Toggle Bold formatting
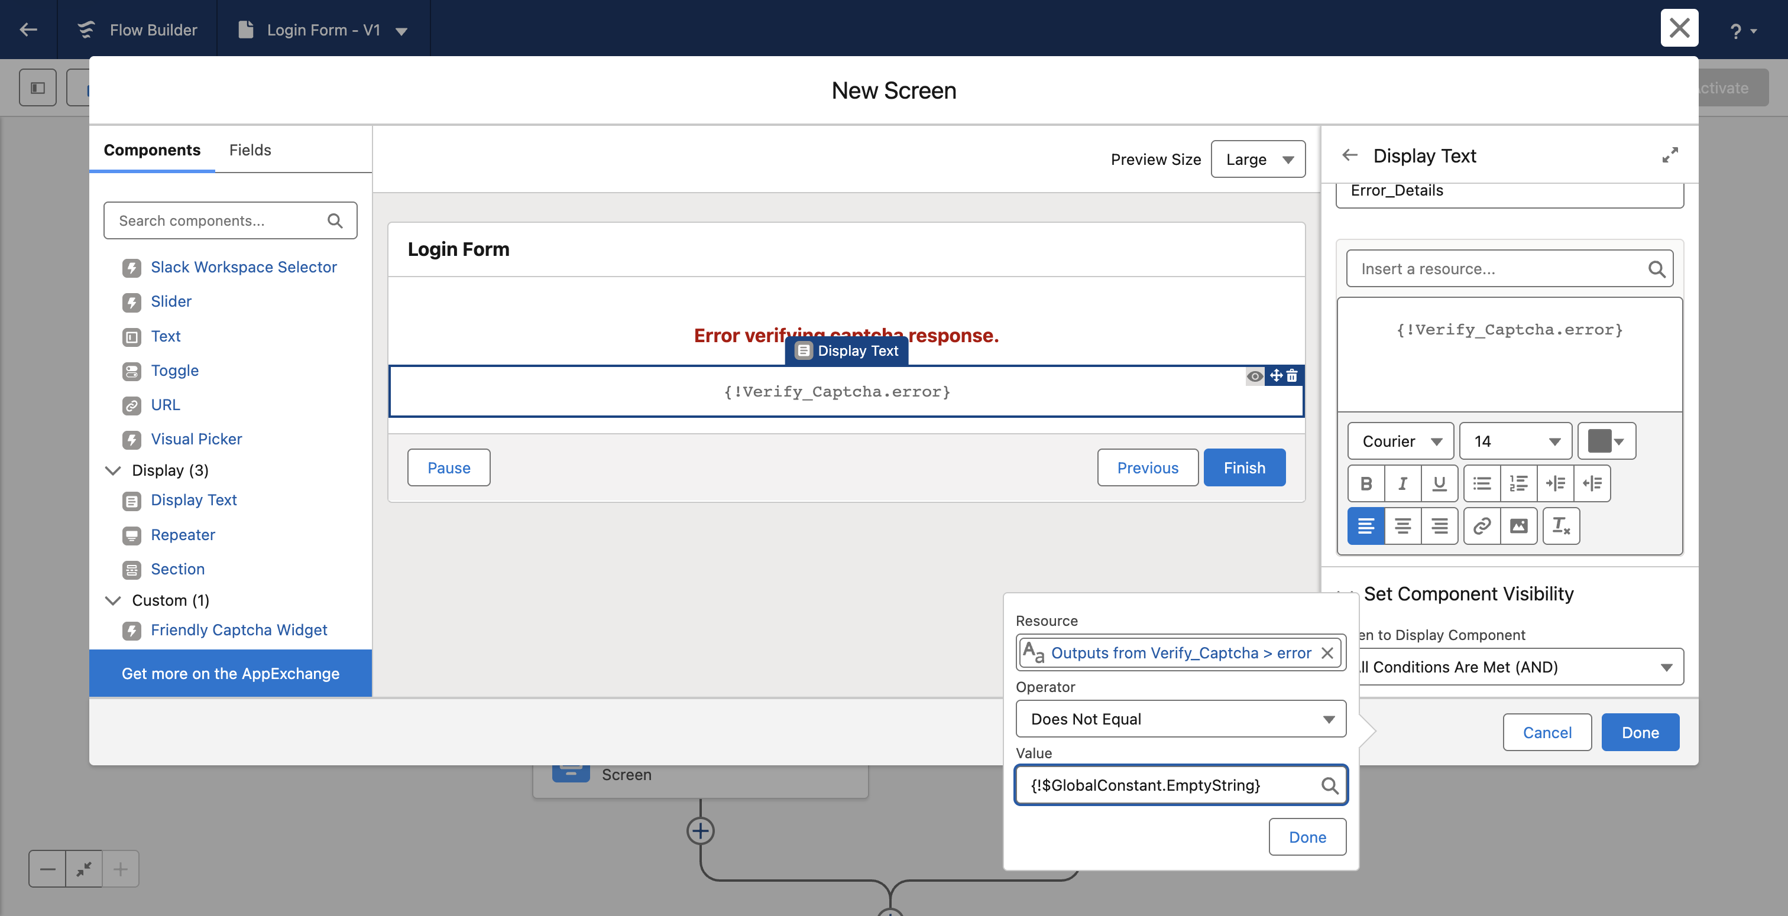The height and width of the screenshot is (916, 1788). (x=1366, y=483)
